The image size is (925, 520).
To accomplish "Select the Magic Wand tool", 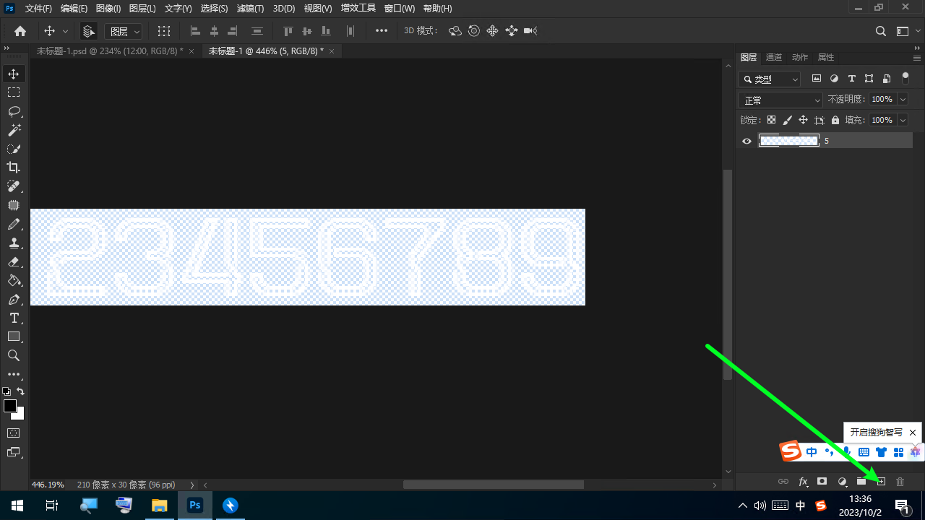I will (14, 130).
